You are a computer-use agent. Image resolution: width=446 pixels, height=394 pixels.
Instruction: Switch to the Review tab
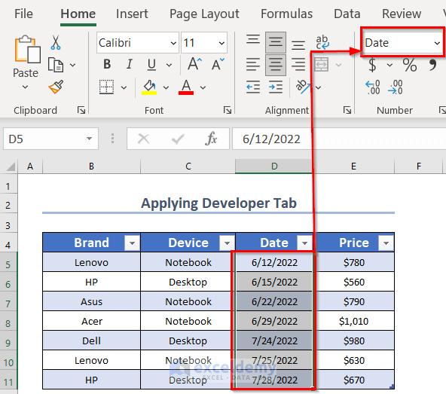pyautogui.click(x=402, y=14)
